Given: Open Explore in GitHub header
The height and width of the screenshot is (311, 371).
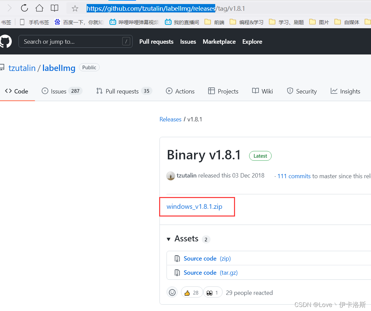Looking at the screenshot, I should coord(252,42).
